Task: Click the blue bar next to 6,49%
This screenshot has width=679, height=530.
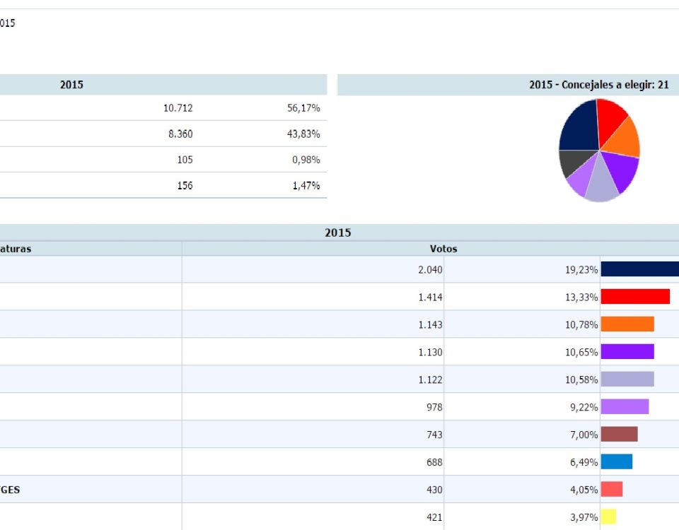Action: (x=616, y=462)
